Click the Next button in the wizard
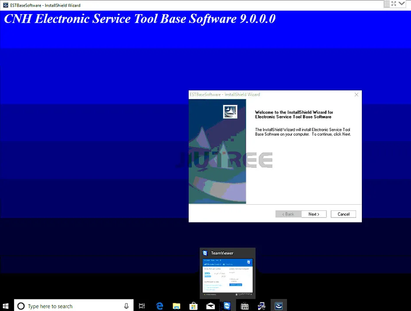Viewport: 411px width, 311px height. pos(314,214)
